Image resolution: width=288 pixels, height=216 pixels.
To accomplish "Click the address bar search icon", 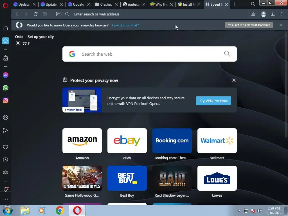I will click(x=67, y=14).
